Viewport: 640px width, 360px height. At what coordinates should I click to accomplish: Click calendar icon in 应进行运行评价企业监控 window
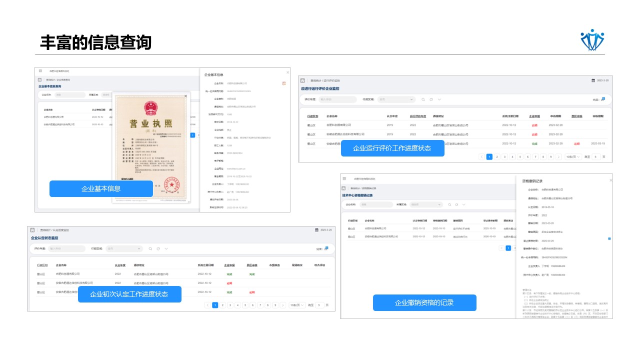(x=593, y=80)
